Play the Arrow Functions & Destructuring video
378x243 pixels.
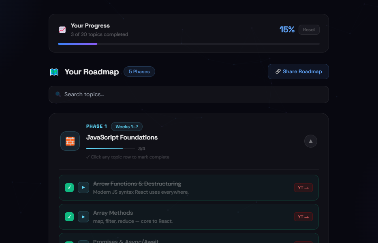tap(83, 188)
